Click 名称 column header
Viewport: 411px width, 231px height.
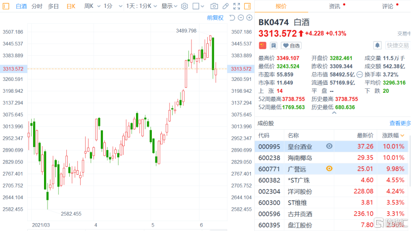(293, 135)
